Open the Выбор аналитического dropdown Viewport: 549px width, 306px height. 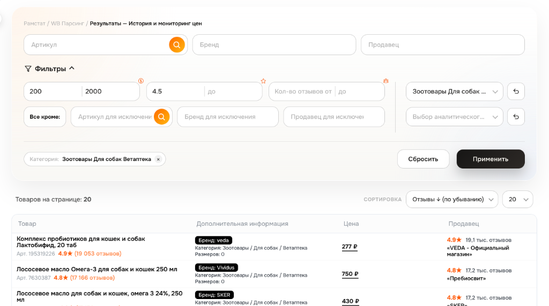point(455,117)
